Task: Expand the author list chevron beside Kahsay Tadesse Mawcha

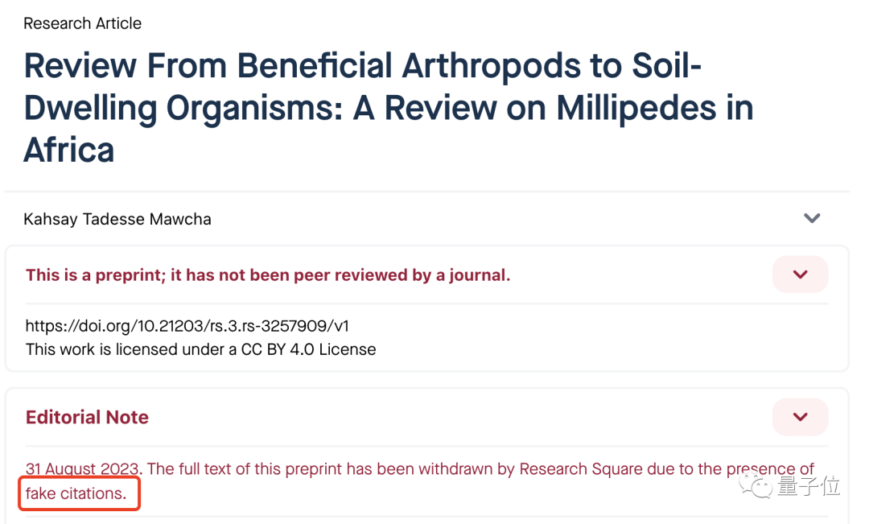Action: click(811, 218)
